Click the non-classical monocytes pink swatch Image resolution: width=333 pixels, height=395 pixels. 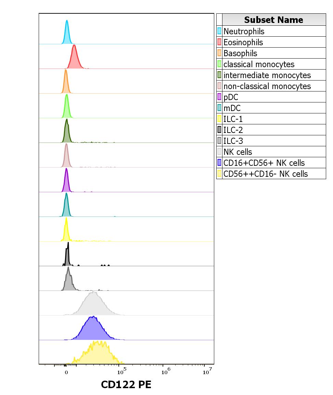click(219, 86)
